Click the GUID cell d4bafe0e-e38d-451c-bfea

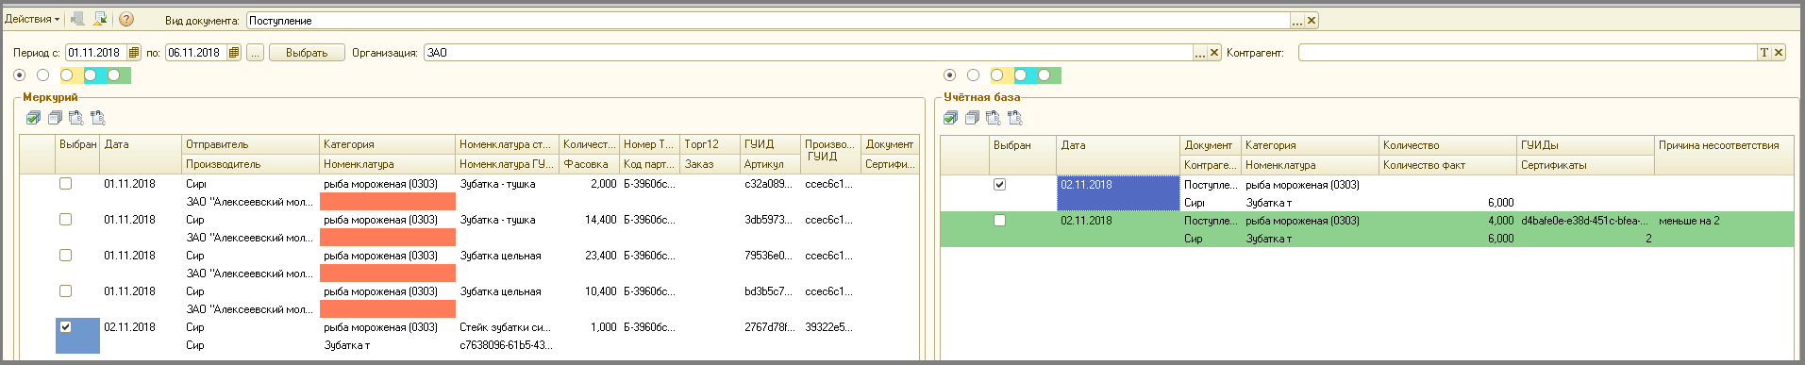point(1585,221)
